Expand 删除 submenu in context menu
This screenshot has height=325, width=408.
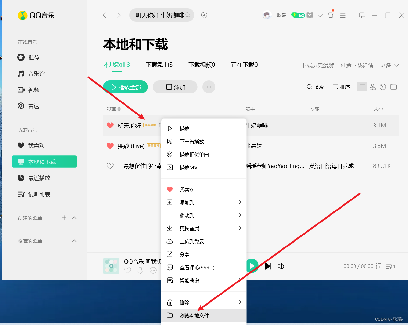(x=204, y=302)
